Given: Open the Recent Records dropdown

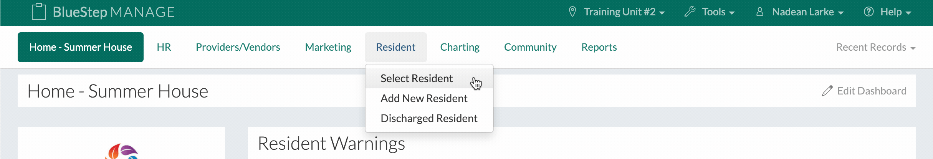Looking at the screenshot, I should click(876, 47).
